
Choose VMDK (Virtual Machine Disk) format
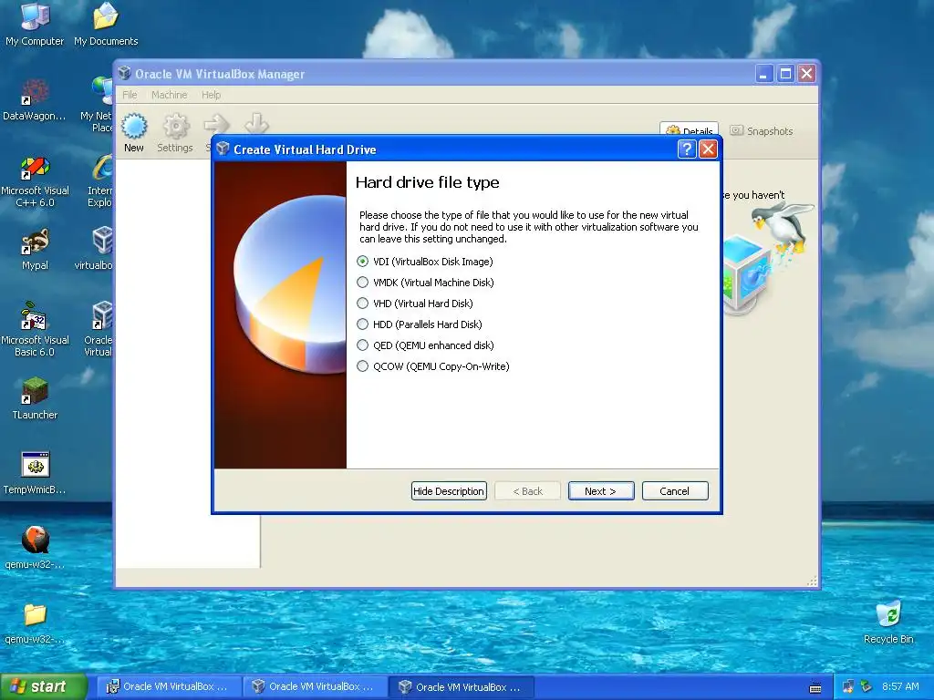click(x=425, y=283)
